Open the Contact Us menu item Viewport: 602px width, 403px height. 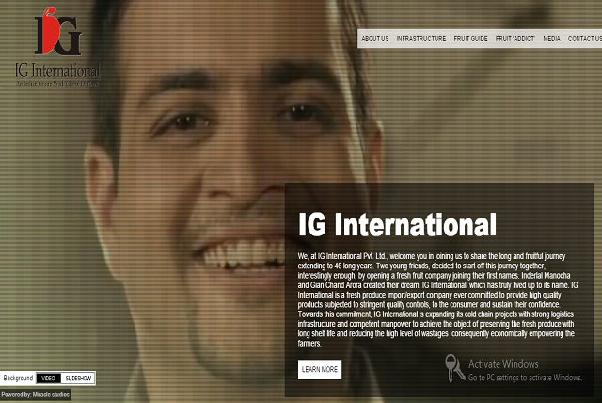pyautogui.click(x=585, y=39)
